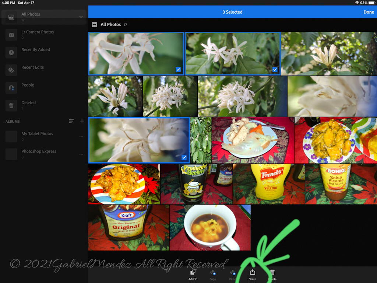377x283 pixels.
Task: Tap the Add To icon
Action: click(x=193, y=272)
